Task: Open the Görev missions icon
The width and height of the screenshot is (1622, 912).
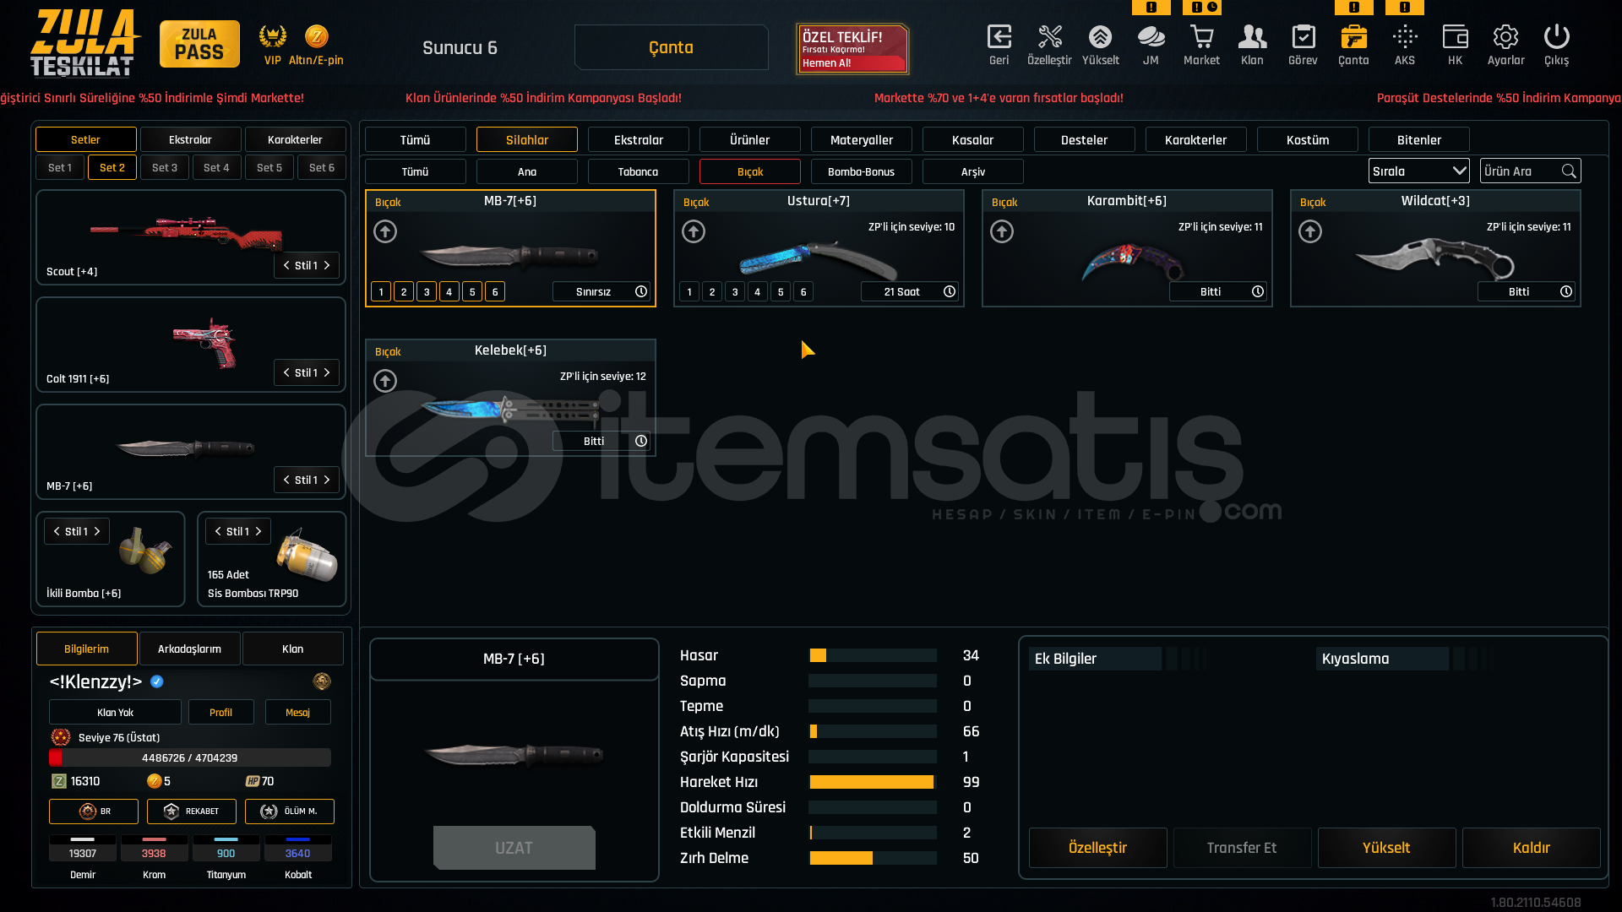Action: [1303, 38]
